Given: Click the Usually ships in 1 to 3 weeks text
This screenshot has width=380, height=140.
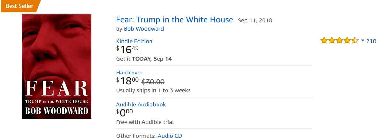Looking at the screenshot, I should click(153, 90).
